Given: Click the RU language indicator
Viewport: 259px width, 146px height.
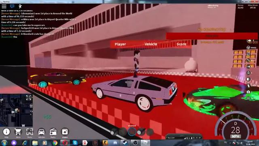Looking at the screenshot, I should [x=226, y=143].
